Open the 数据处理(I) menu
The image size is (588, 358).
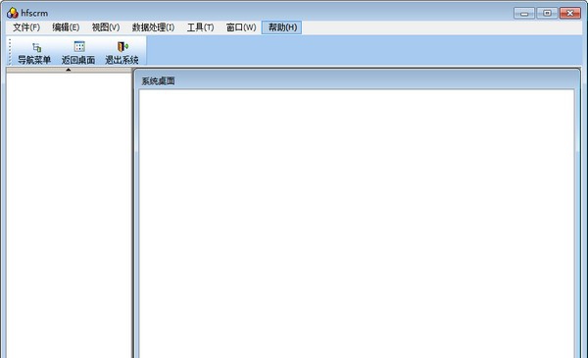[153, 27]
